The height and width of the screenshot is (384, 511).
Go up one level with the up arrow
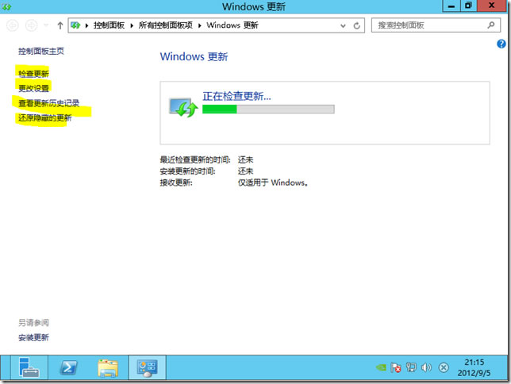coord(60,25)
